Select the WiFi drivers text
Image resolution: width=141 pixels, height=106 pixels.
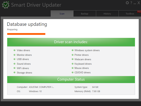pos(23,68)
